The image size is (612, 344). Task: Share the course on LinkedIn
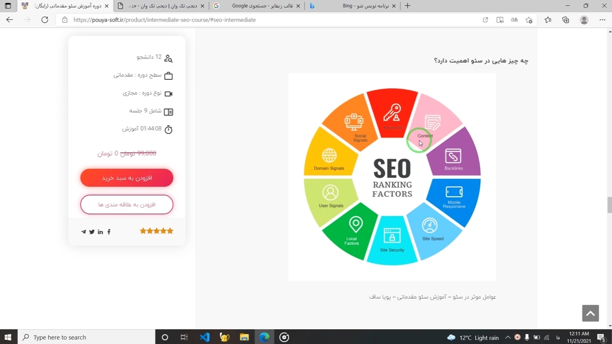click(x=100, y=232)
